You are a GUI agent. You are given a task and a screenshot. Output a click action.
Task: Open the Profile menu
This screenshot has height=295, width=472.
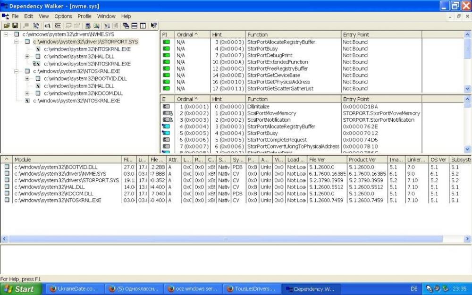coord(84,16)
